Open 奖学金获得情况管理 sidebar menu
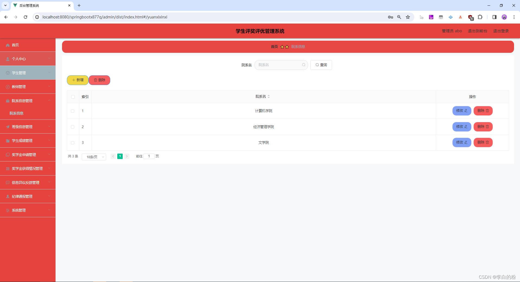The height and width of the screenshot is (282, 520). pos(28,168)
